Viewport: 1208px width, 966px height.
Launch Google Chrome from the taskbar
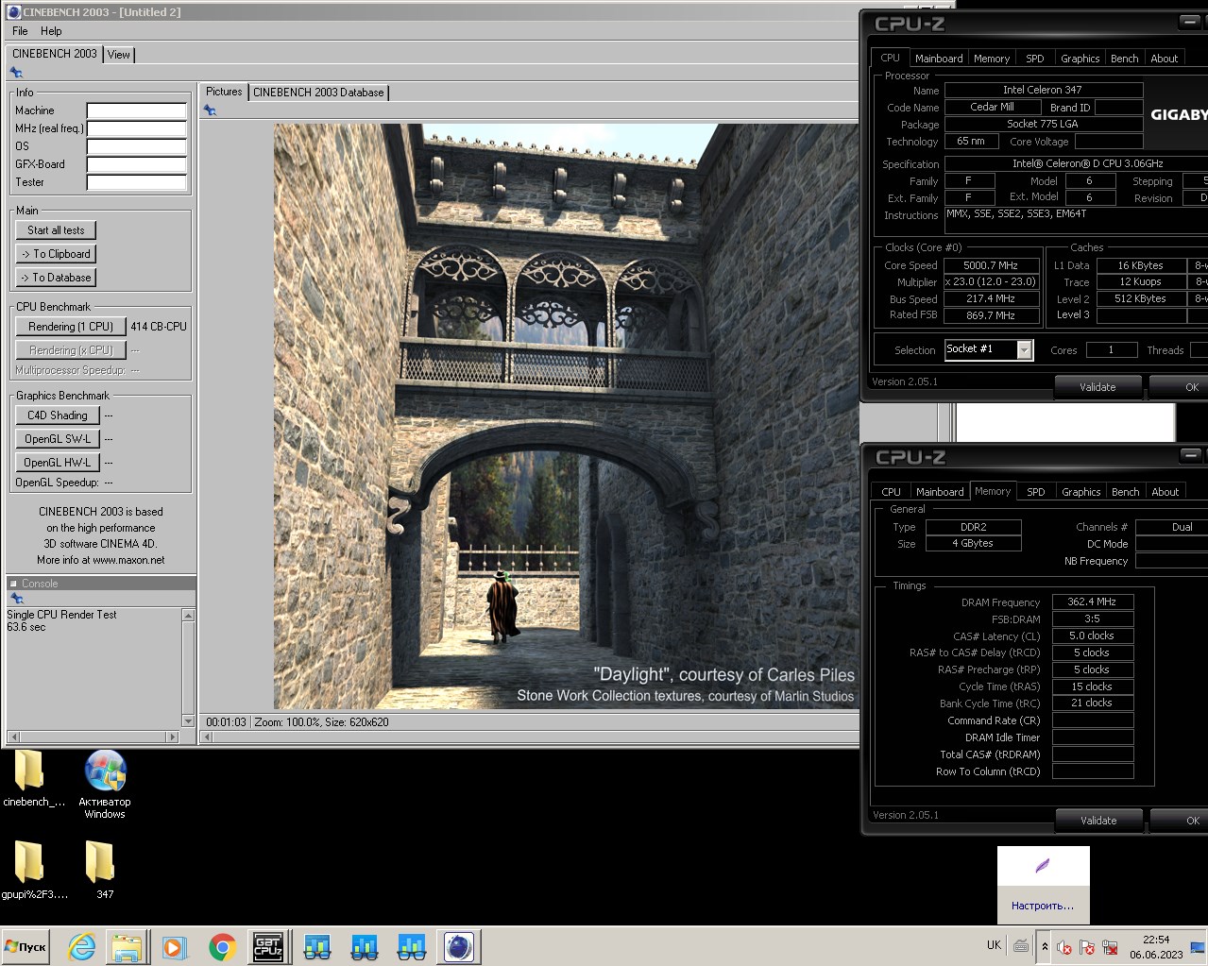(222, 947)
